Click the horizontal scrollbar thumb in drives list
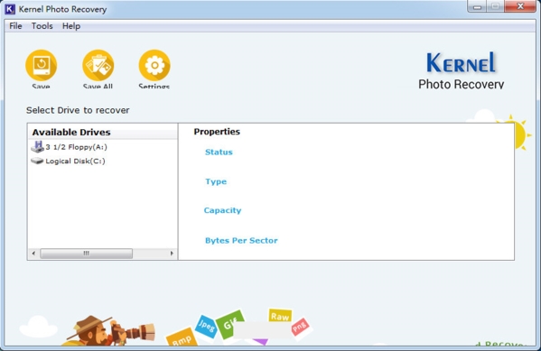The height and width of the screenshot is (351, 541). pyautogui.click(x=87, y=254)
